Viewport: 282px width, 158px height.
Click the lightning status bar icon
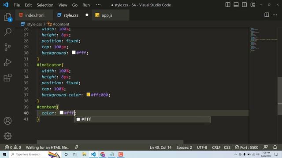(76, 147)
